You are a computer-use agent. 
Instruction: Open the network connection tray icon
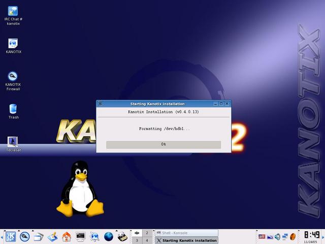(x=285, y=236)
